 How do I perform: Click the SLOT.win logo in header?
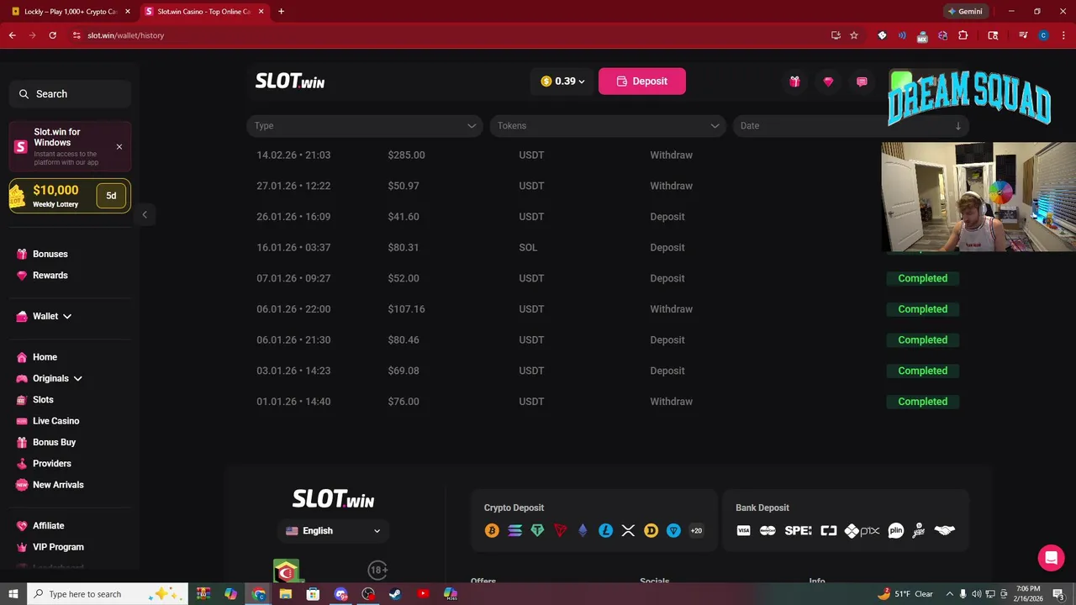tap(290, 82)
